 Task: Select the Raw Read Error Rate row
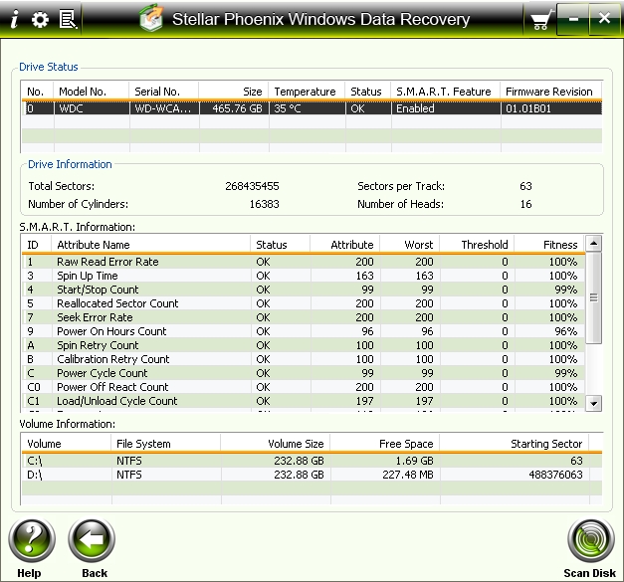pos(304,262)
